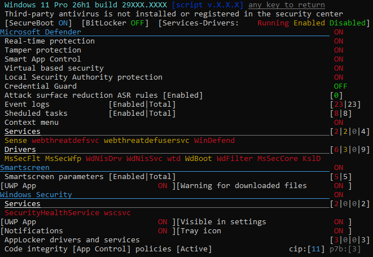Click the Attack surface reduction ASR rules line
Image resolution: width=373 pixels, height=257 pixels.
point(103,95)
